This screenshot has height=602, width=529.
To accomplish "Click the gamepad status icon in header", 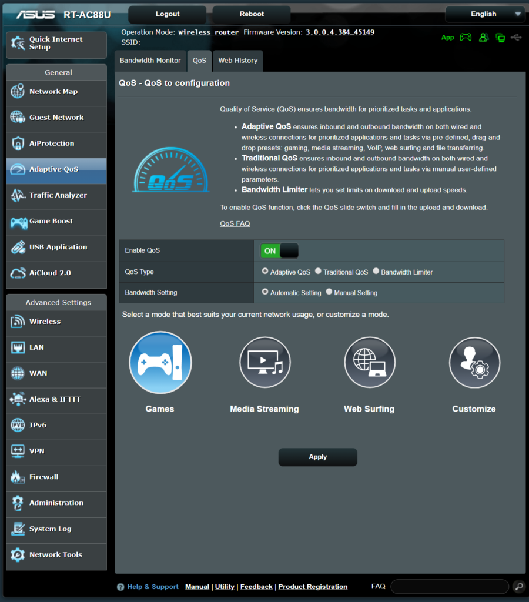I will 465,37.
